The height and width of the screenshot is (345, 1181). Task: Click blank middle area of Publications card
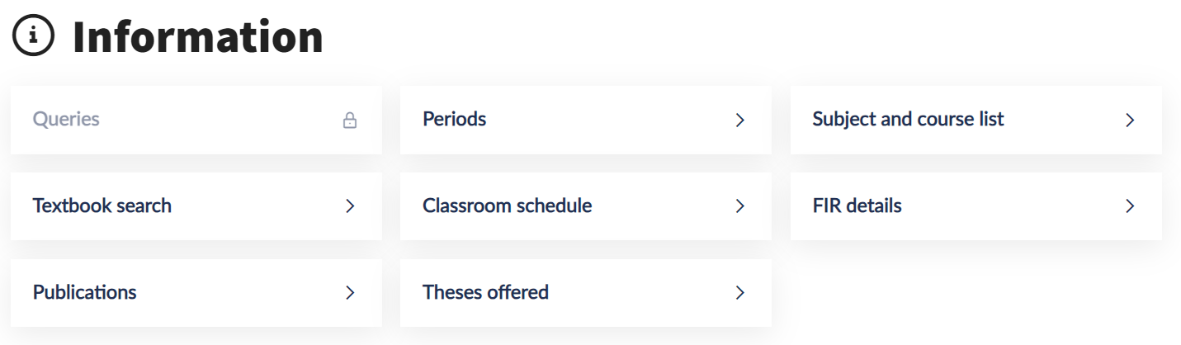click(x=239, y=292)
